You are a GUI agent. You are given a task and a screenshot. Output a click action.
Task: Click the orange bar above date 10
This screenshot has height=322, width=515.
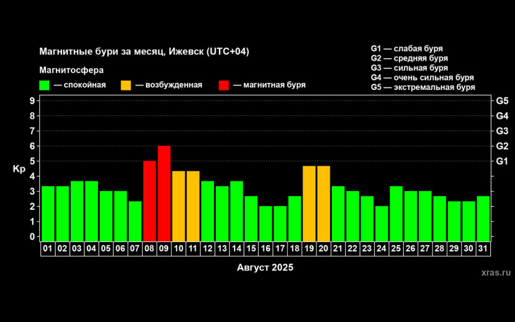(179, 205)
